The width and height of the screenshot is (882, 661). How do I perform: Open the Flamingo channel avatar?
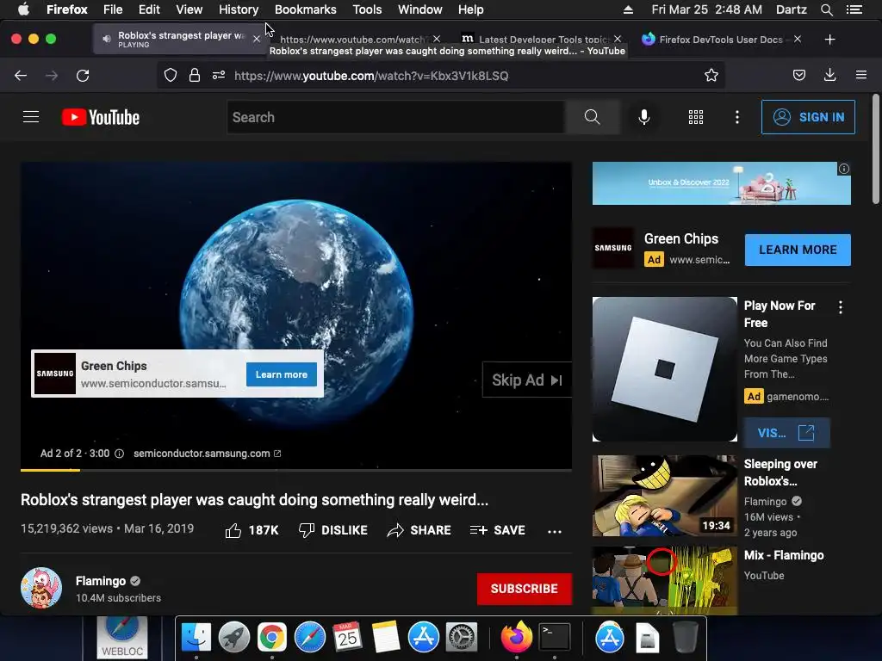click(41, 588)
